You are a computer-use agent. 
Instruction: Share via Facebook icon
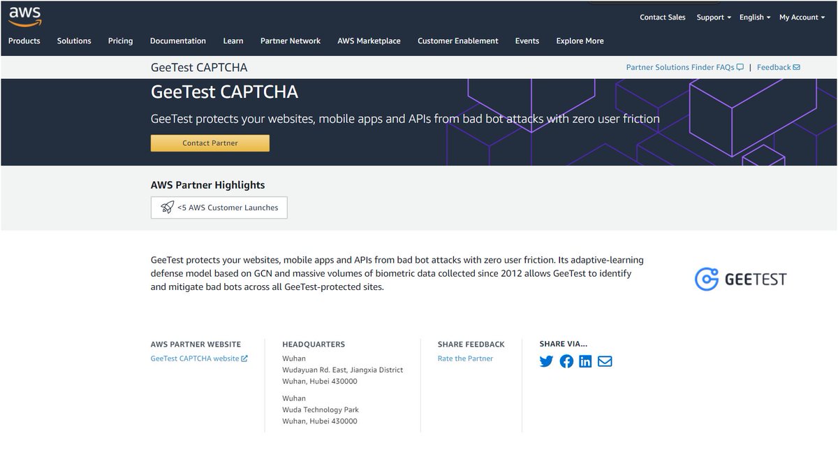[x=566, y=361]
